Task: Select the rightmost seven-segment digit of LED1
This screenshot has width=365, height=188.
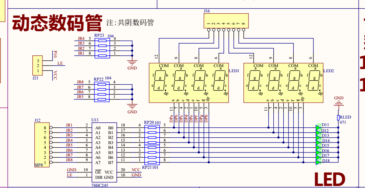Action: point(219,81)
